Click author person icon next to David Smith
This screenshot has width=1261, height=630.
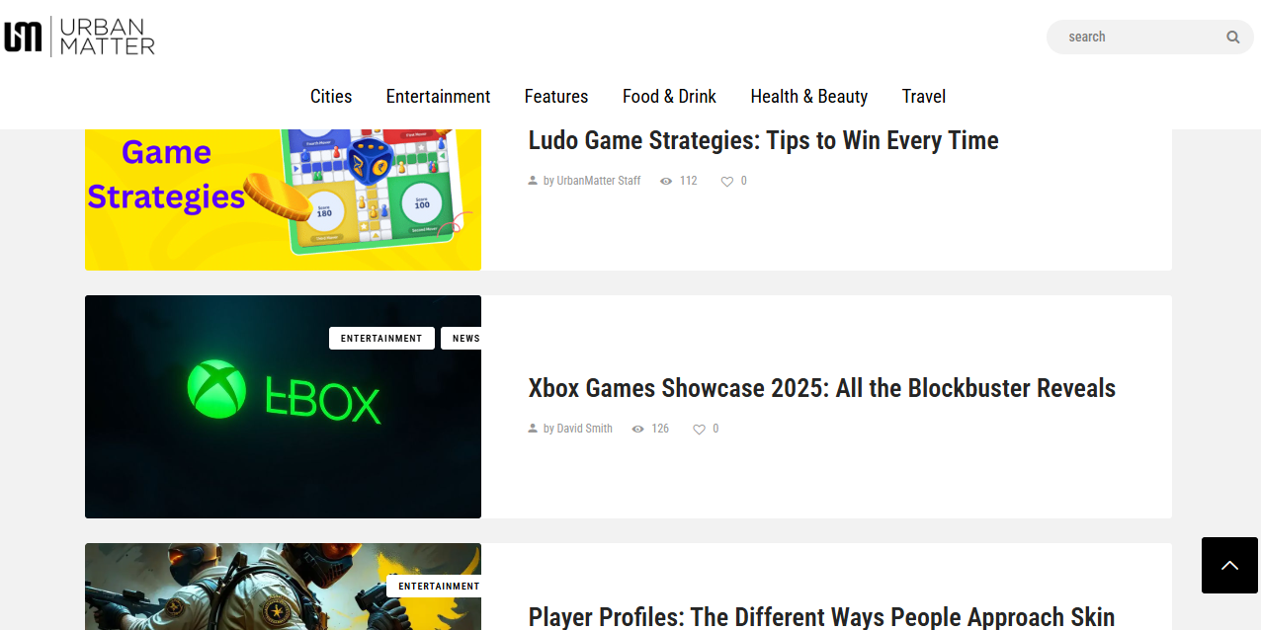click(x=534, y=429)
